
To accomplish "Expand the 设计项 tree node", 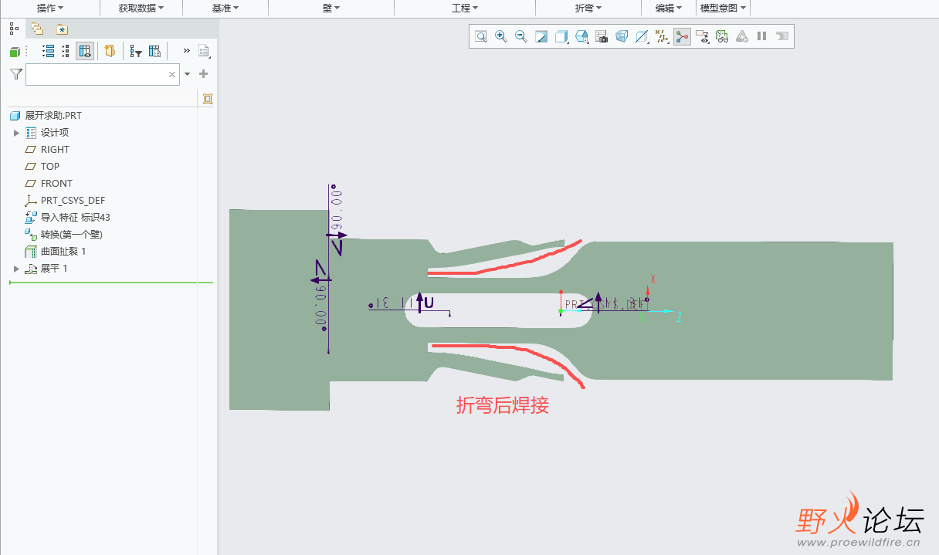I will (x=16, y=133).
